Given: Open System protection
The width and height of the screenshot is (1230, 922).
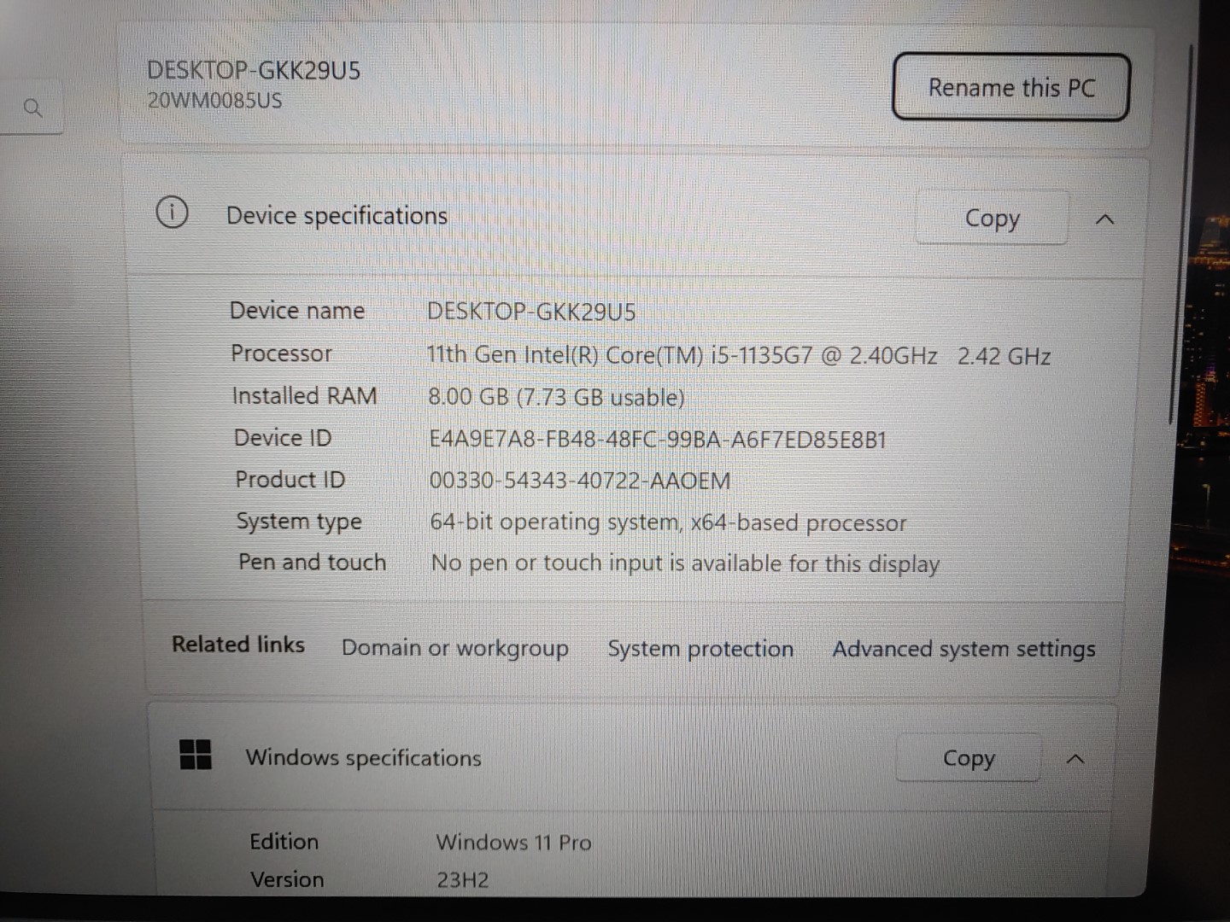Looking at the screenshot, I should click(700, 649).
